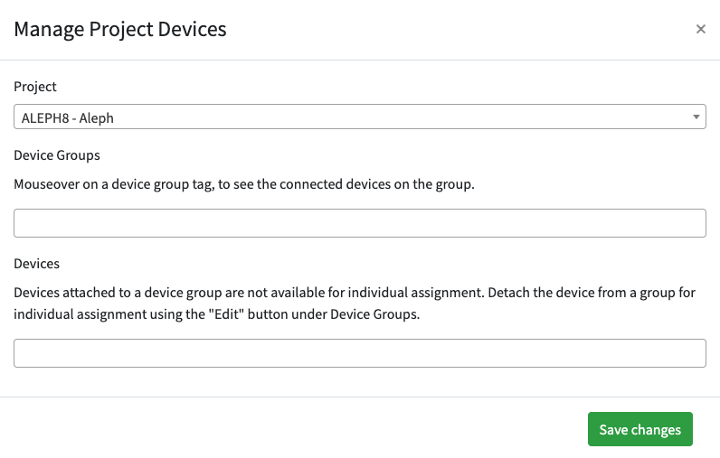Dismiss the dialog with the X icon
720x458 pixels.
pos(700,29)
